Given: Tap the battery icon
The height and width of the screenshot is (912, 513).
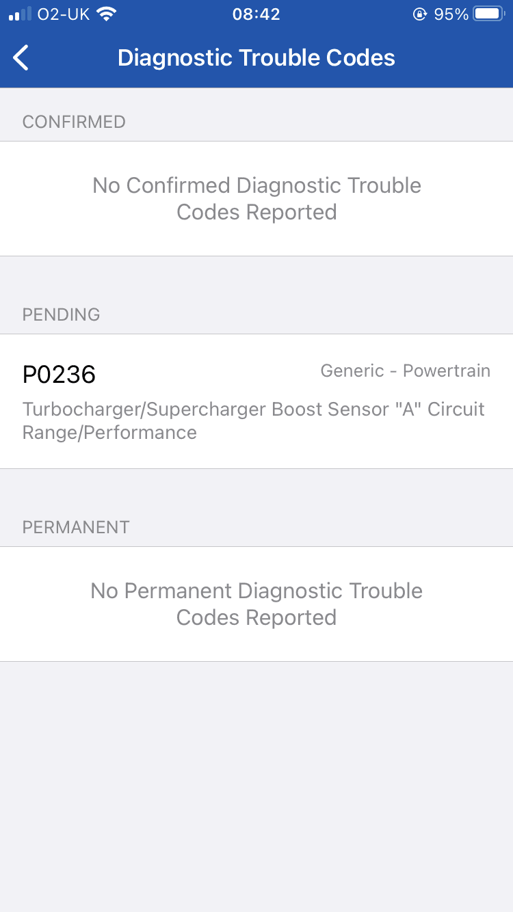Looking at the screenshot, I should 489,14.
